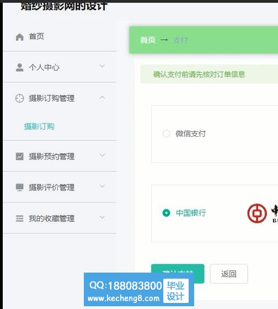Click the 首页 breadcrumb link
Screen dimensions: 278x309
point(148,40)
